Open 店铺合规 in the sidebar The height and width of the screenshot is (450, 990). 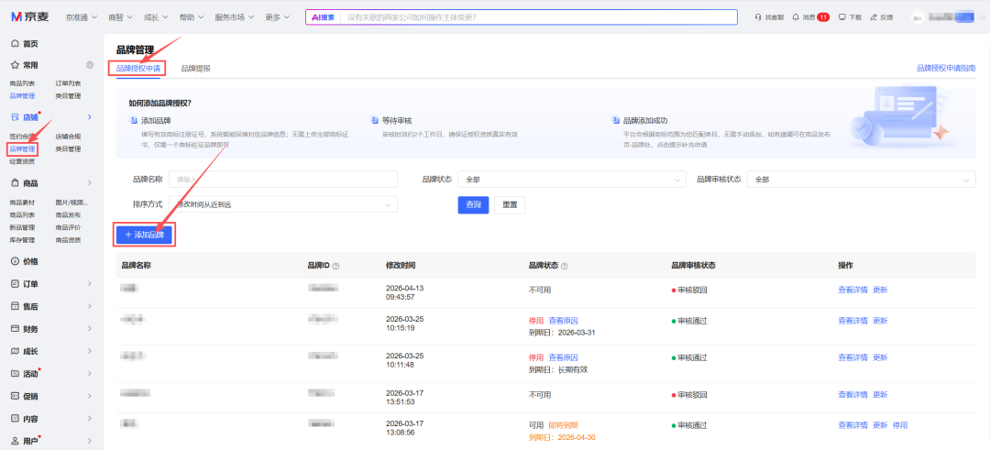[68, 137]
